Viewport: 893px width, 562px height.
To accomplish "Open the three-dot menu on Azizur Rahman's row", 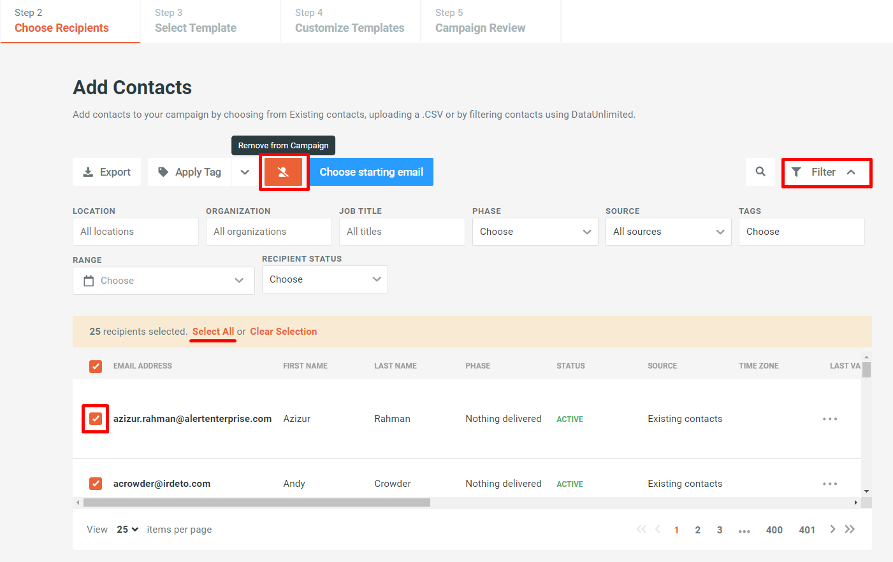I will click(830, 418).
